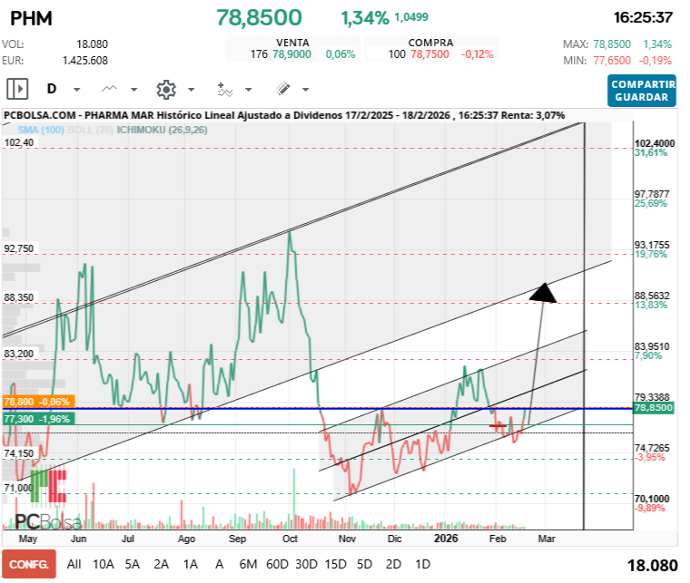Click the black arrow drawing on chart
The width and height of the screenshot is (690, 583).
(543, 292)
